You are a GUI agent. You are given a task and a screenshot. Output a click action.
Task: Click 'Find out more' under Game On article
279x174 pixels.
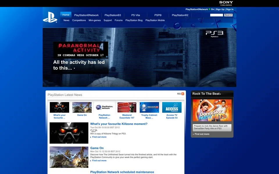(99, 160)
